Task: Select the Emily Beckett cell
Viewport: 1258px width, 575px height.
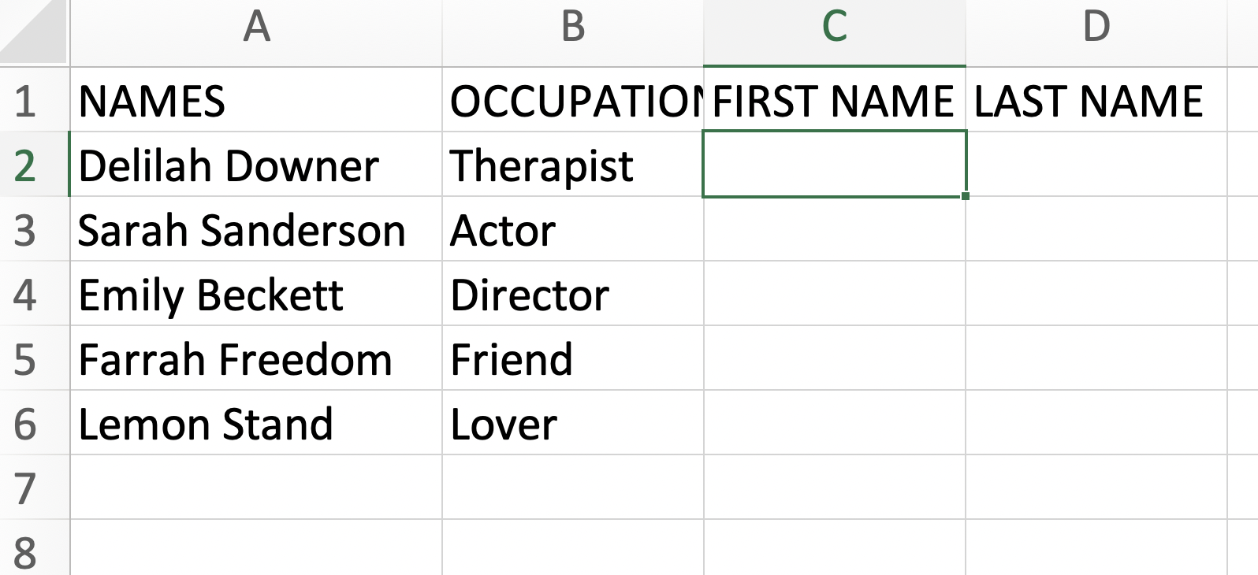Action: pos(256,294)
